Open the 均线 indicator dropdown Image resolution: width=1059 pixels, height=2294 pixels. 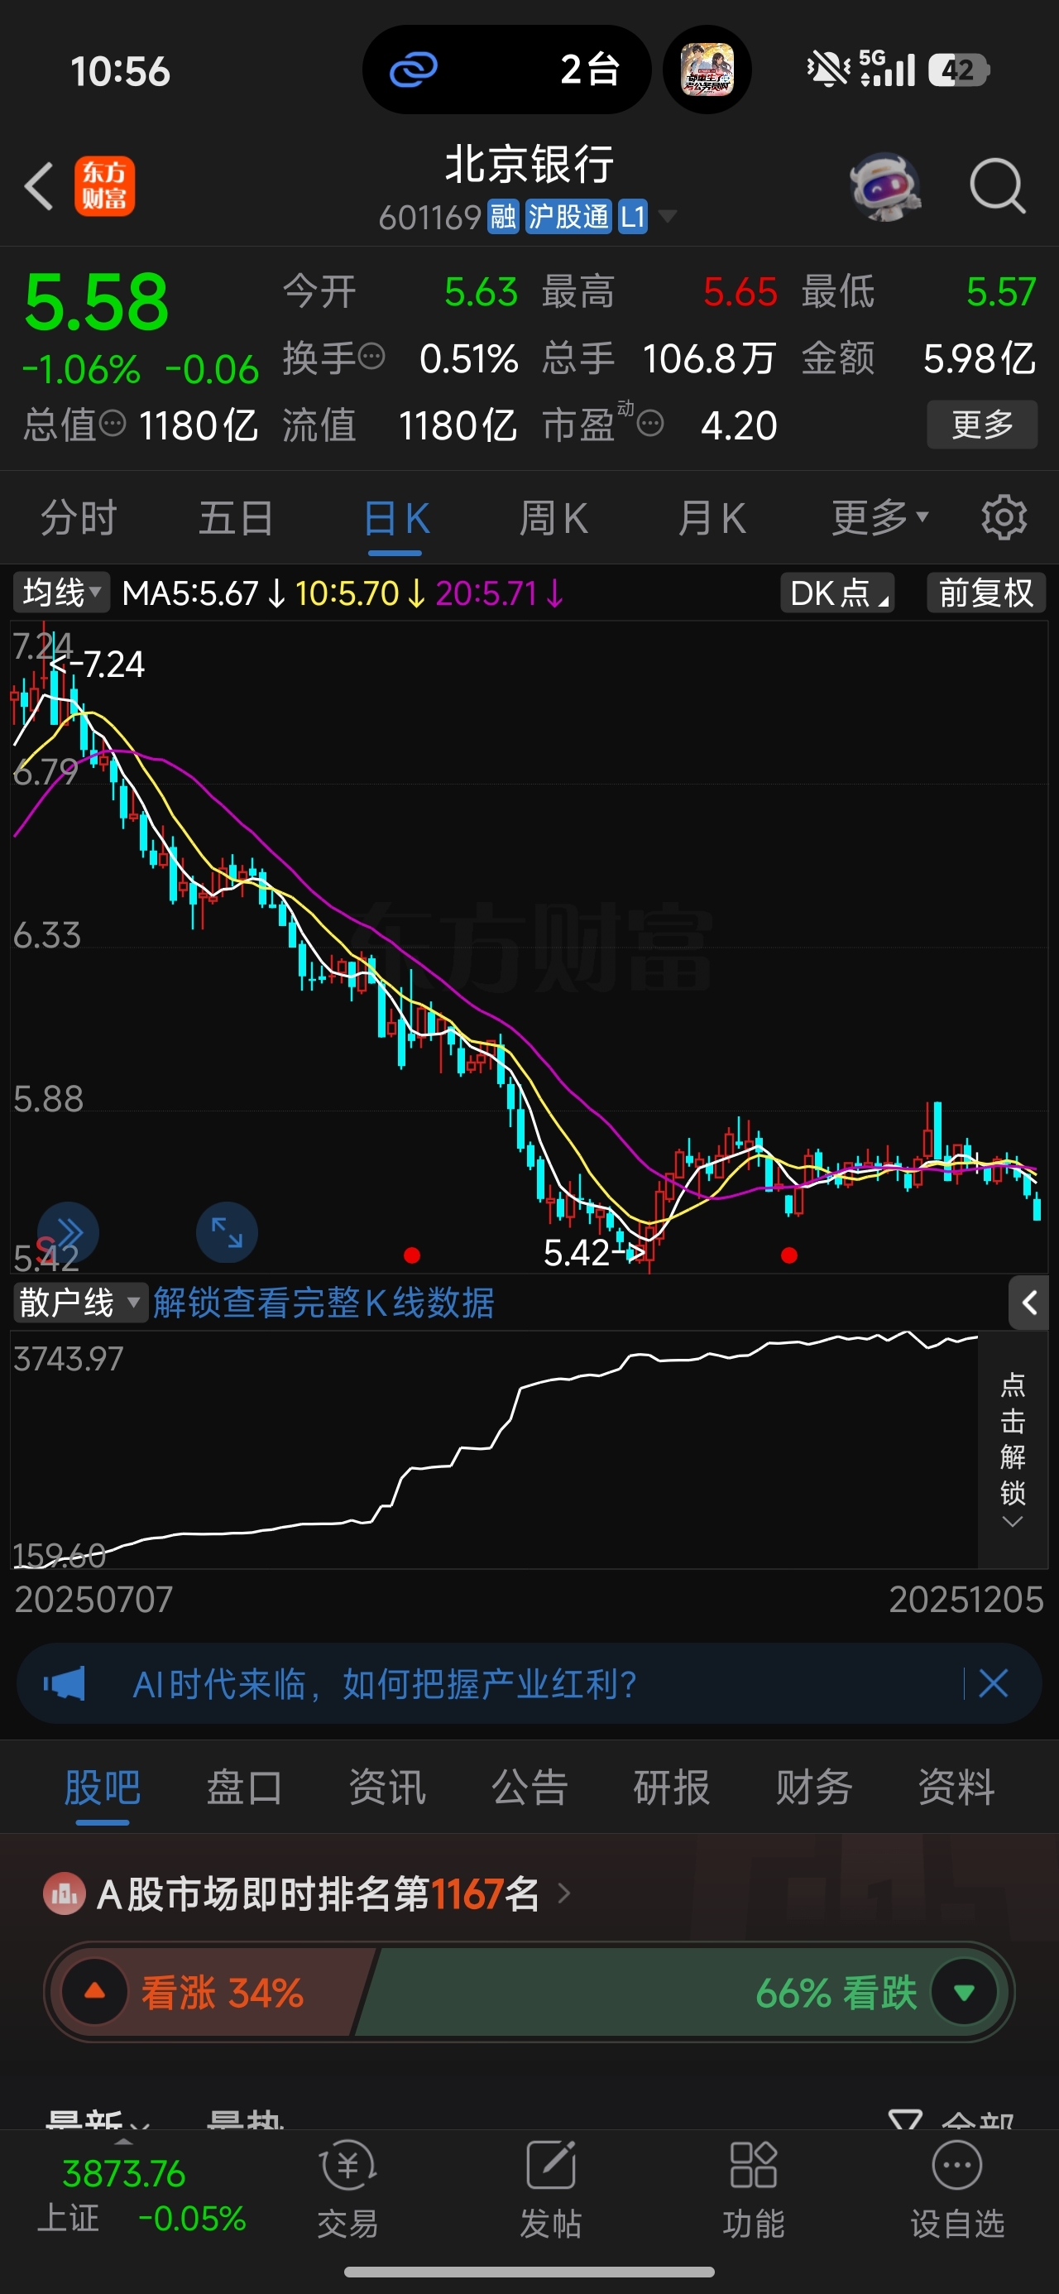point(61,593)
